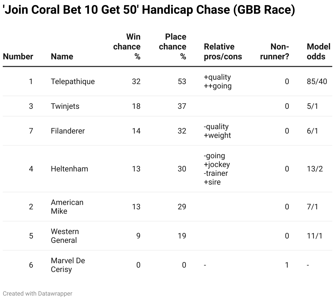335x300 pixels.
Task: Select the Marvel De Cerisy name
Action: 68,265
